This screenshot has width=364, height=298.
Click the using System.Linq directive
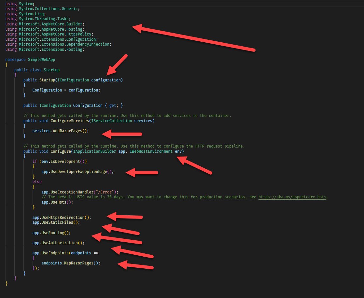[x=26, y=14]
